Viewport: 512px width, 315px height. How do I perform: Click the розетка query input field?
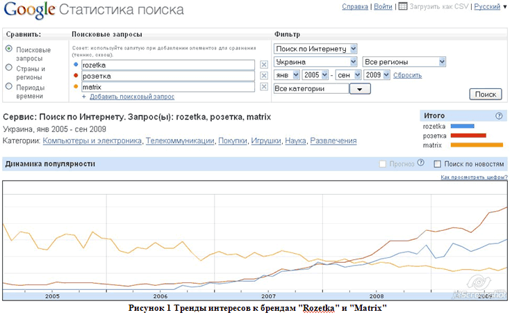pyautogui.click(x=168, y=76)
